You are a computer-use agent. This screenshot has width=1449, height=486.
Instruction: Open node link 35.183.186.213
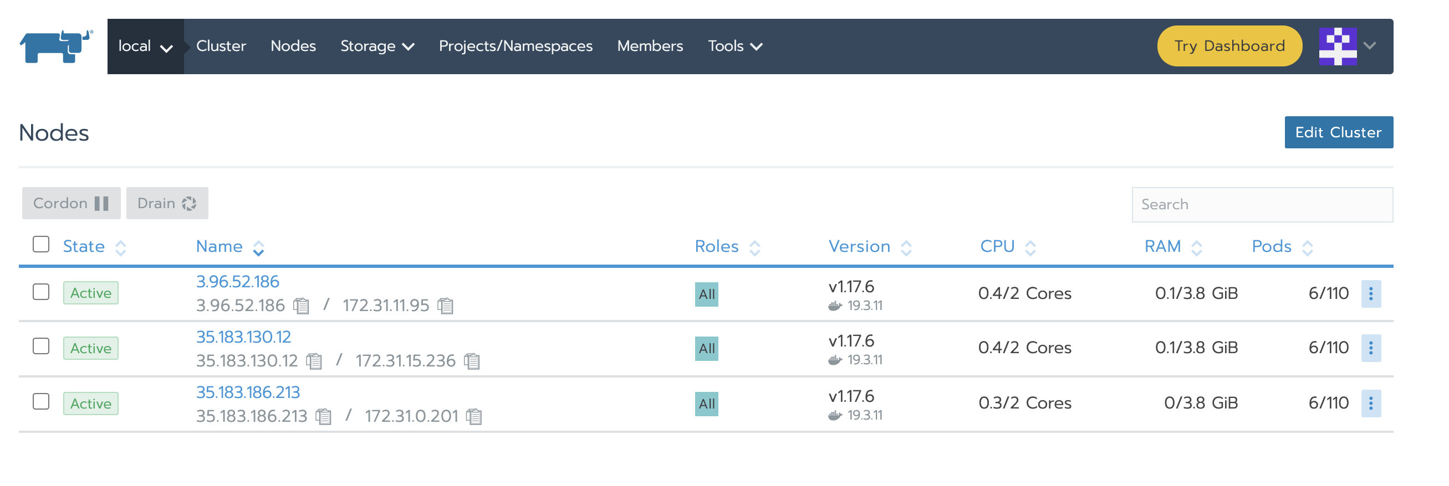(248, 393)
